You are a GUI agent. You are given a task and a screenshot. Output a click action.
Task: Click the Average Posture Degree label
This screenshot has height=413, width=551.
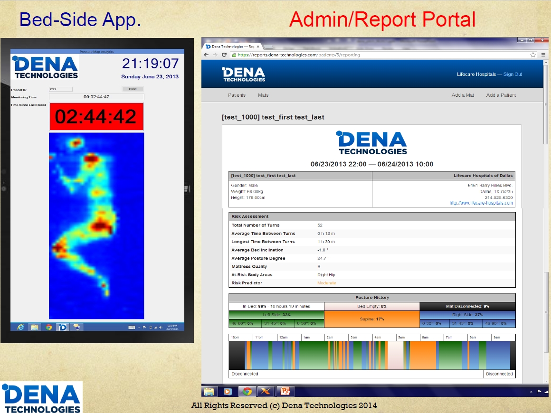pos(258,258)
